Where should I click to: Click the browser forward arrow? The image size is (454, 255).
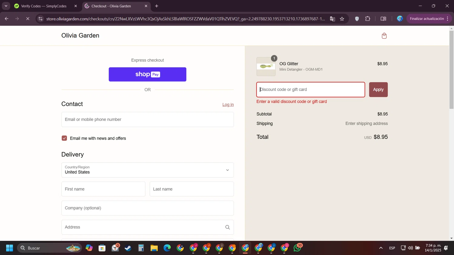coord(17,19)
